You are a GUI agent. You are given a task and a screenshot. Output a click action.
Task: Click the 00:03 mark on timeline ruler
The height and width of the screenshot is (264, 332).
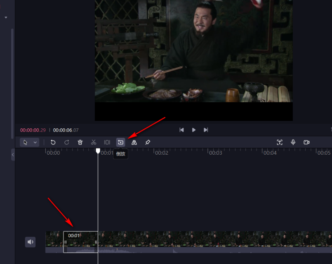[x=216, y=153]
